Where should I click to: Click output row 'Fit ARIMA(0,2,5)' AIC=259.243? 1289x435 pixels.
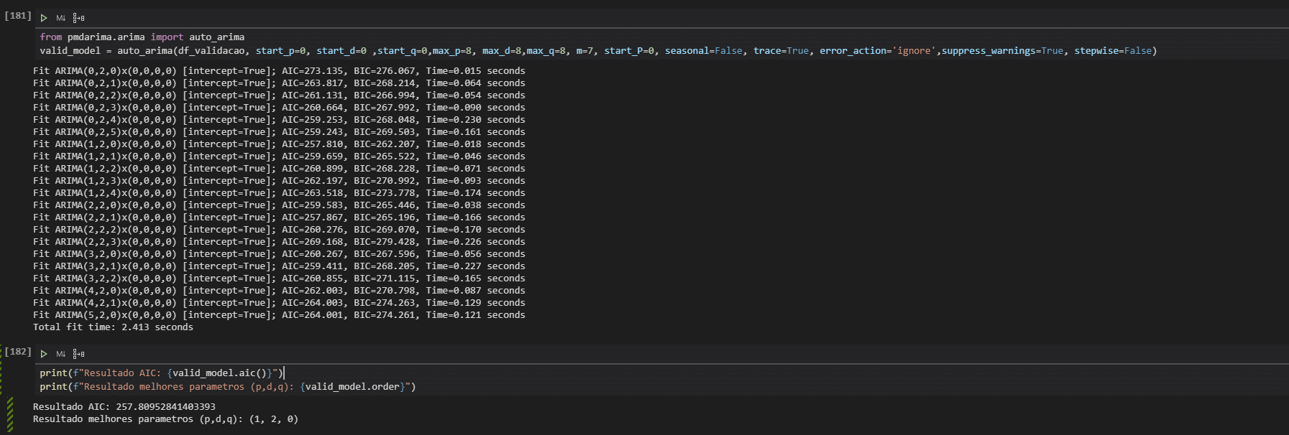pos(279,131)
